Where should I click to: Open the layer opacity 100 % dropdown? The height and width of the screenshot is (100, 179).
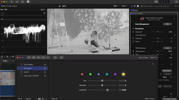(21, 99)
